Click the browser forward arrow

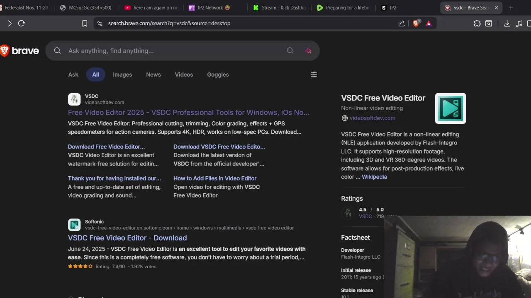click(x=10, y=24)
